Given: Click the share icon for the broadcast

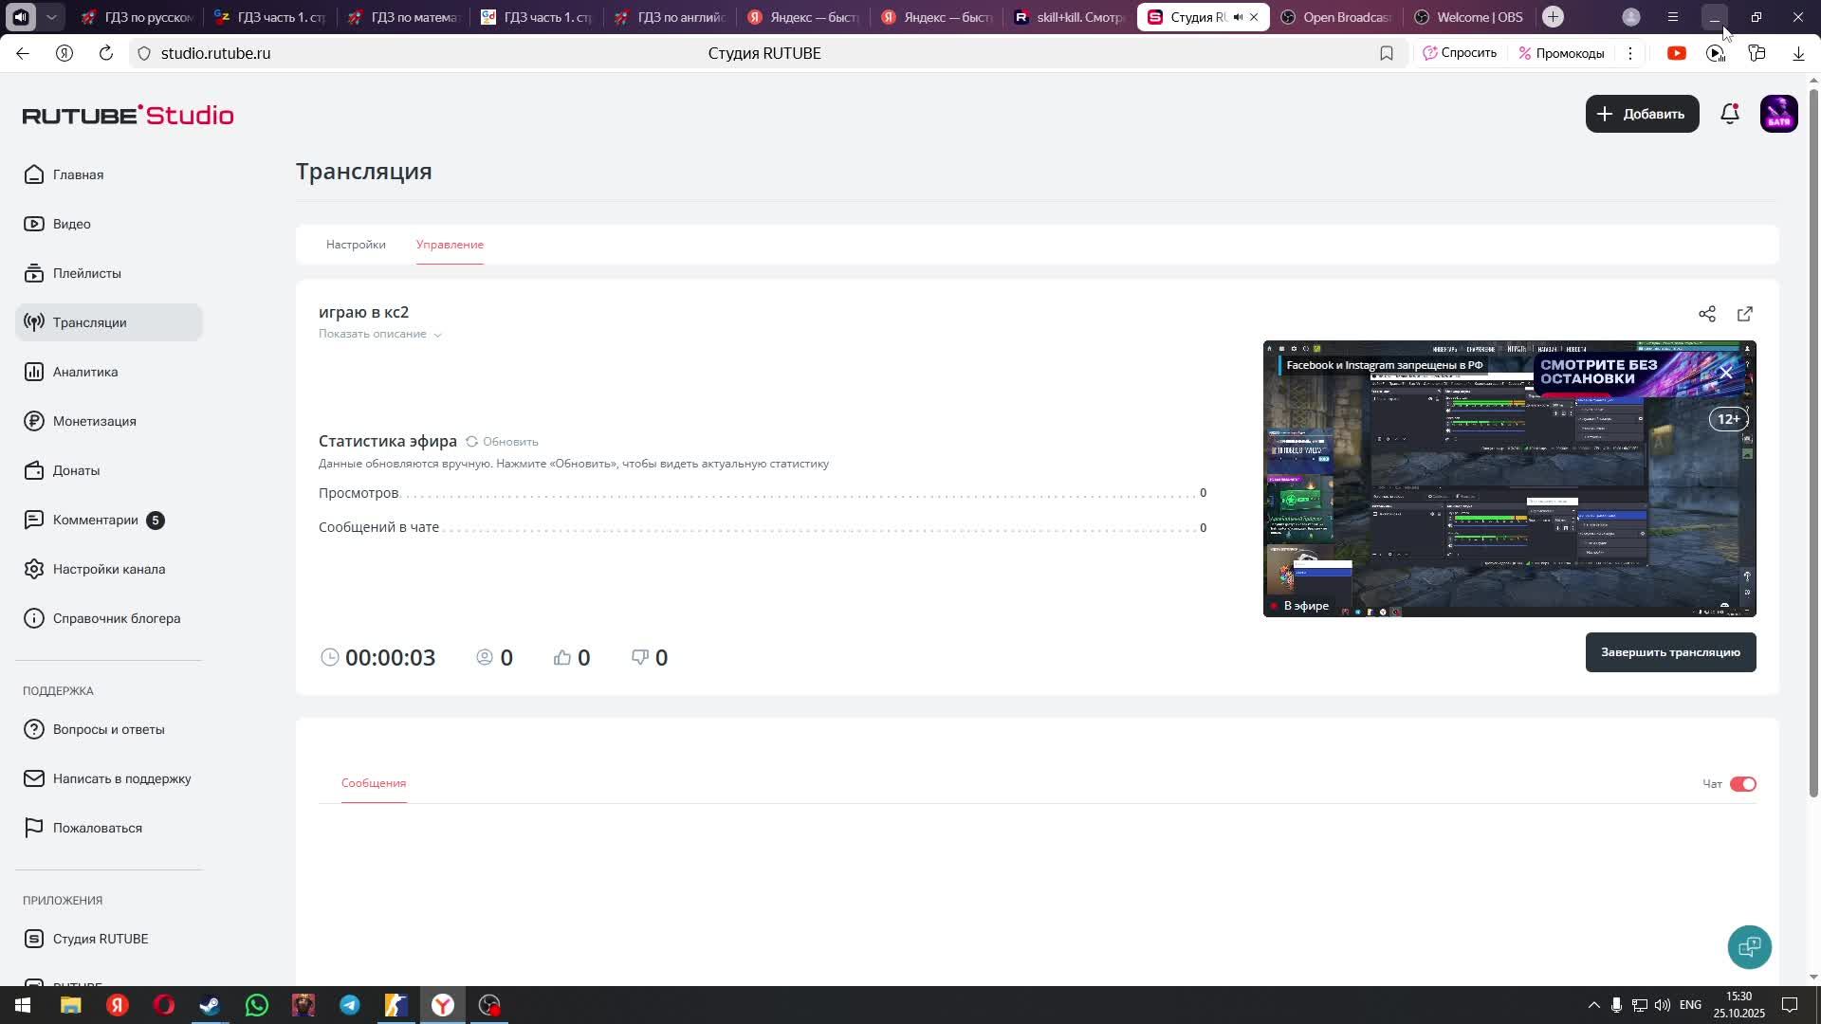Looking at the screenshot, I should [x=1707, y=314].
